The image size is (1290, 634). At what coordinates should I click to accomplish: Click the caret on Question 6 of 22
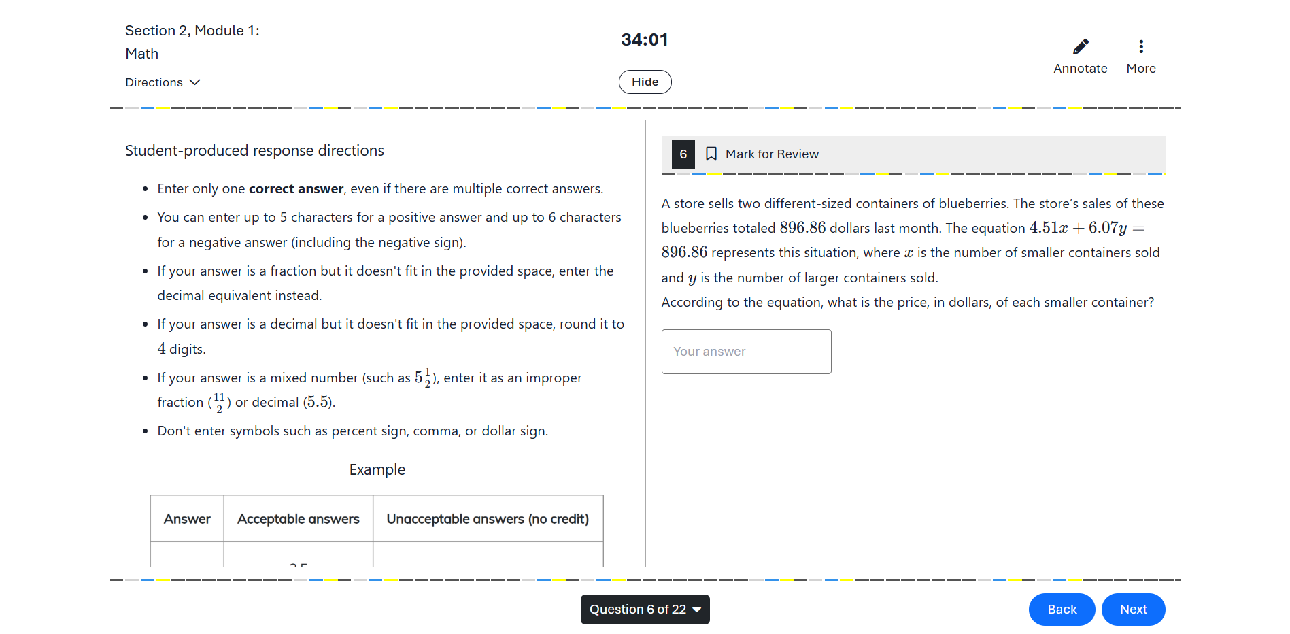click(697, 610)
